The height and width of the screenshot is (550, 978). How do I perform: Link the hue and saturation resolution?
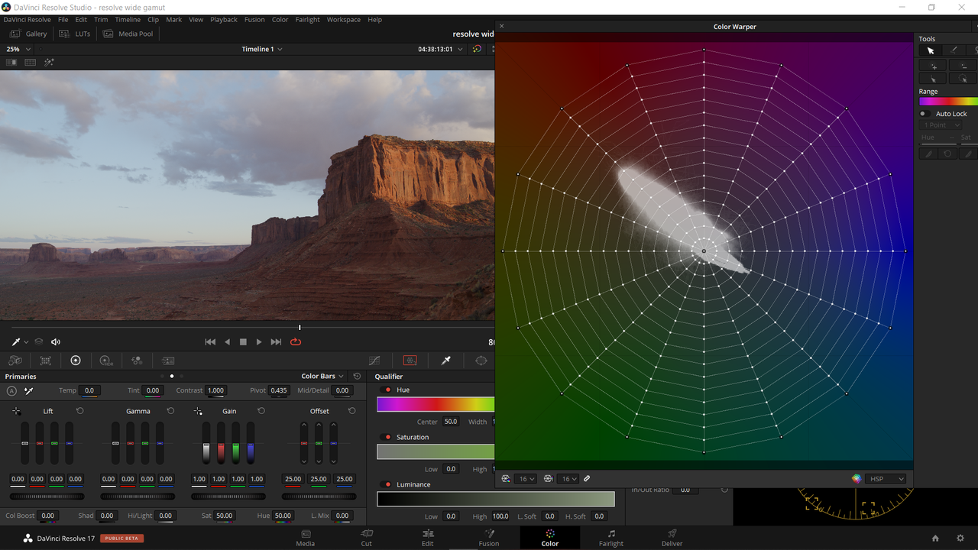pos(587,479)
